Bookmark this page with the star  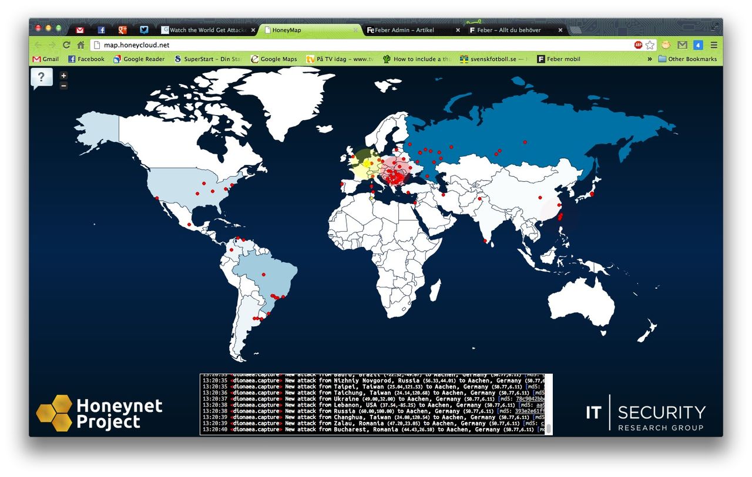[650, 45]
